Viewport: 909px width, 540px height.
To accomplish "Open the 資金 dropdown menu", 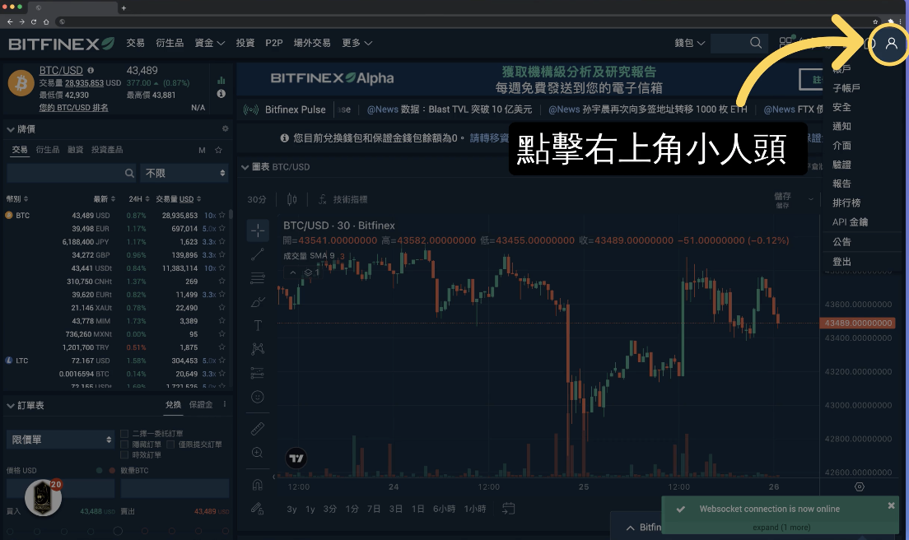I will (x=209, y=43).
